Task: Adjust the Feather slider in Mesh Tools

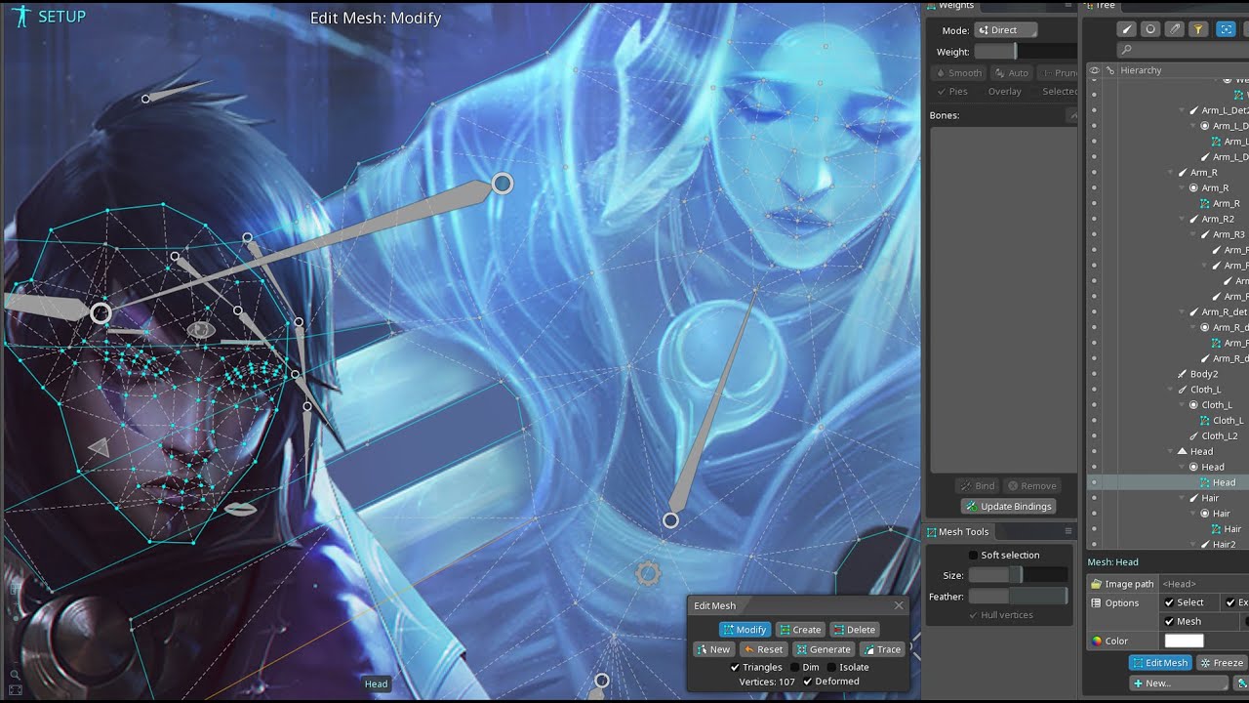Action: click(1018, 597)
